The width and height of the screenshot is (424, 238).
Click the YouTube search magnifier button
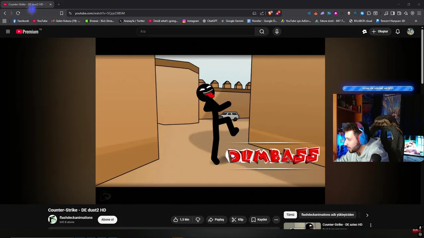coord(262,31)
